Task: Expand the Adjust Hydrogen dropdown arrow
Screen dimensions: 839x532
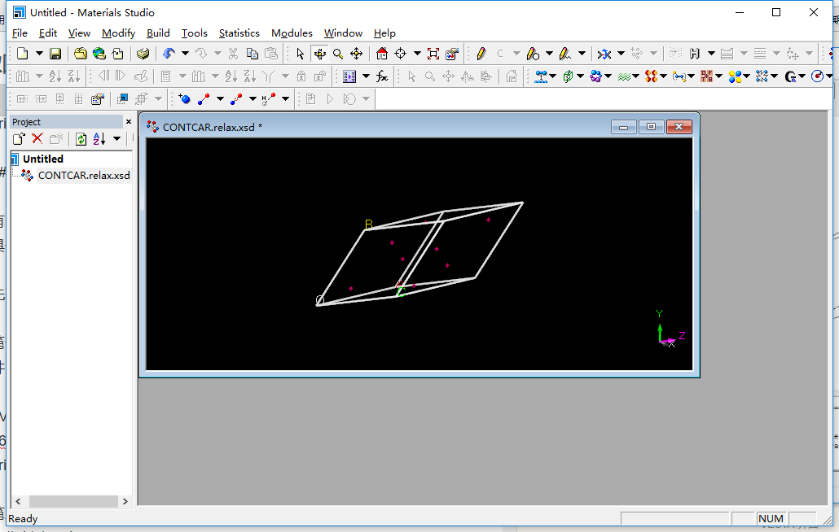Action: click(x=711, y=54)
